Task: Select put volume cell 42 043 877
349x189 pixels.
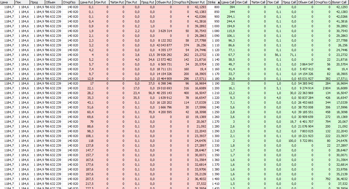Action: [x=164, y=45]
